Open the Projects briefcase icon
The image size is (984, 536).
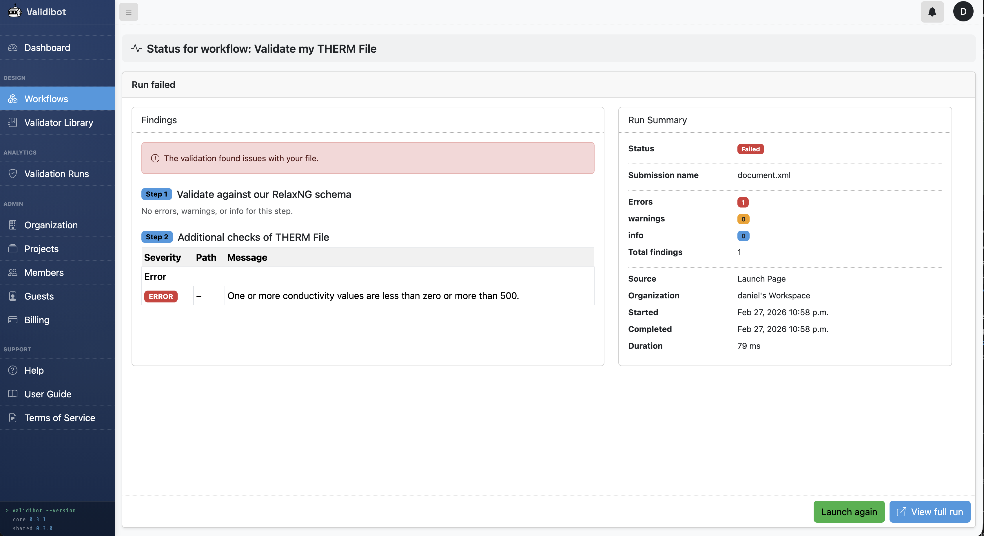click(x=13, y=249)
